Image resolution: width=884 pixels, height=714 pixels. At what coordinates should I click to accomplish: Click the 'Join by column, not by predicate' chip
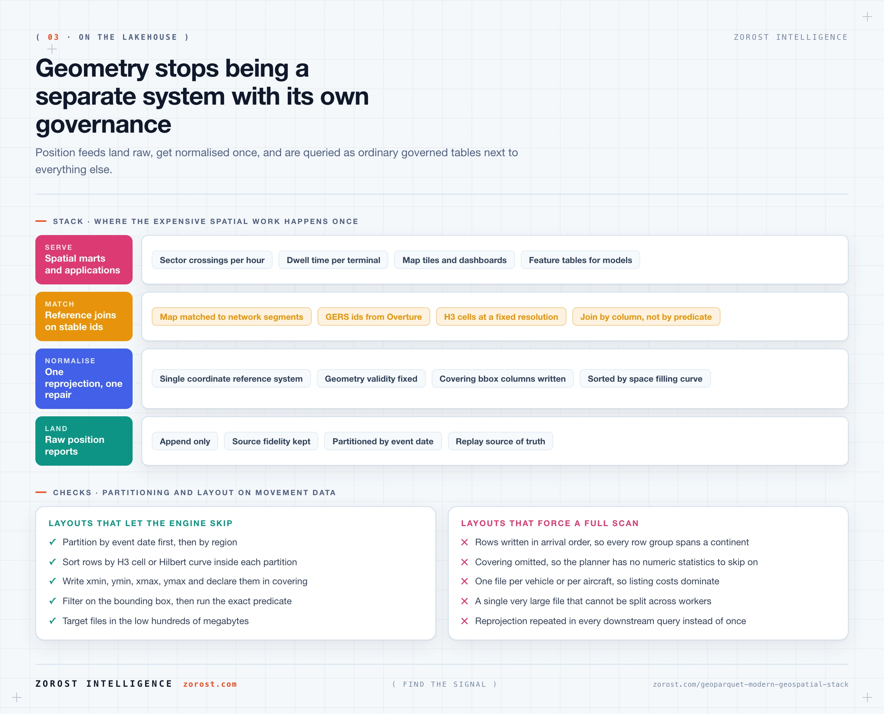(646, 317)
